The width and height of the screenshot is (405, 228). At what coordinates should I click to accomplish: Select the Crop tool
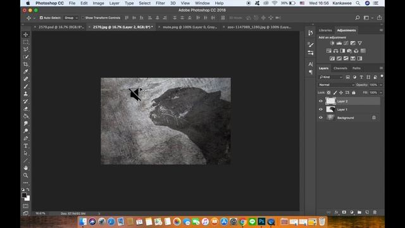[25, 64]
